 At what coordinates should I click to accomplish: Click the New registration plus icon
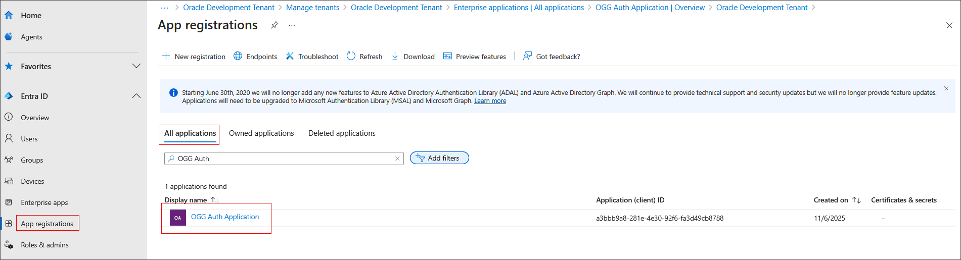click(x=166, y=56)
